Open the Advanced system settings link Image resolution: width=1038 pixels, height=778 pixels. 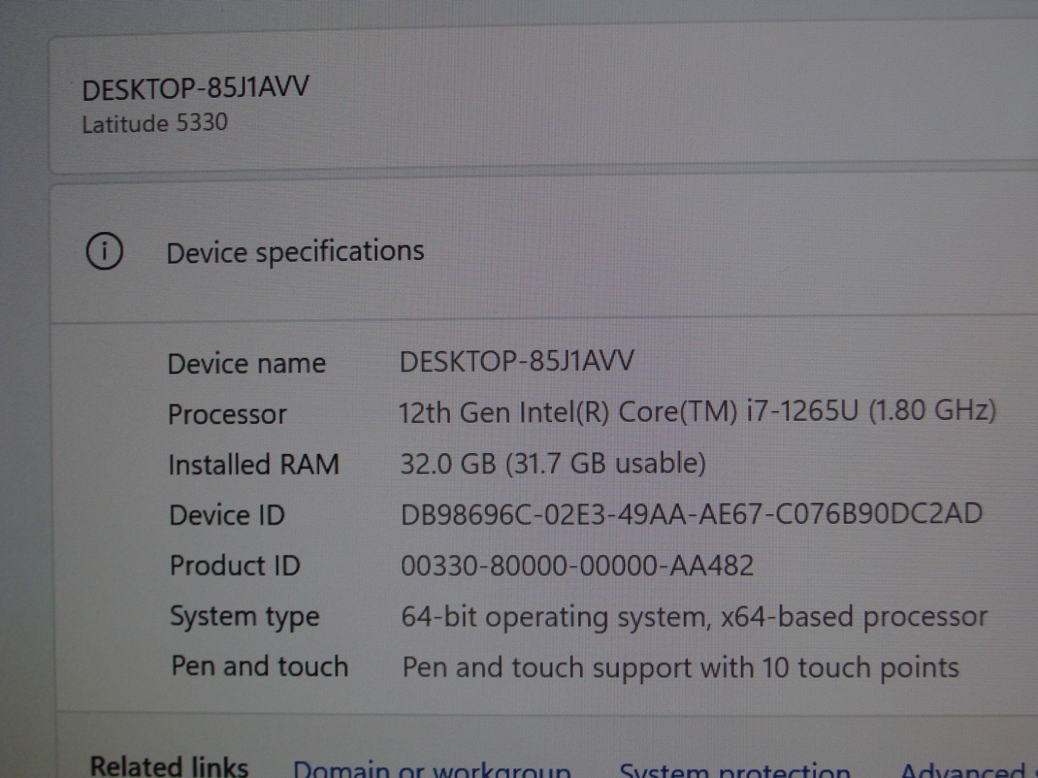(x=968, y=770)
